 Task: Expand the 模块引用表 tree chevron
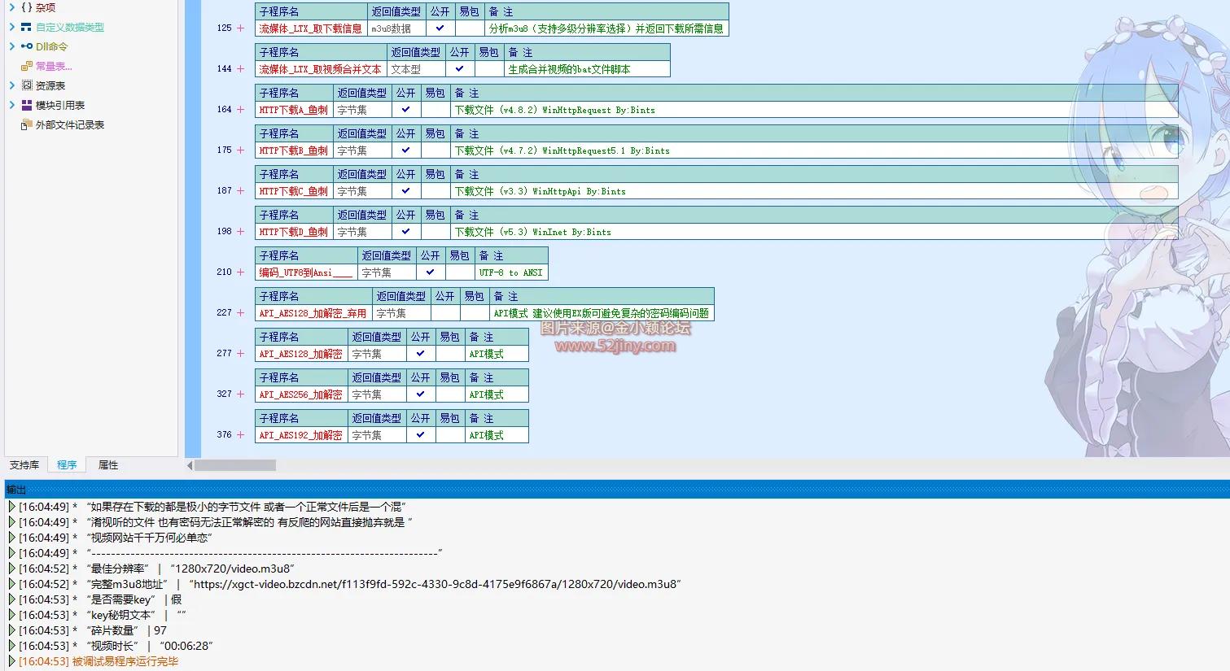(11, 105)
